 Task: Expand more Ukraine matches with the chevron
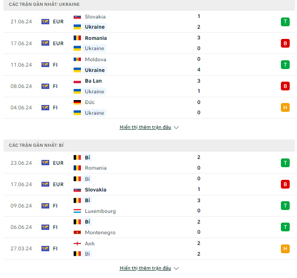(176, 127)
